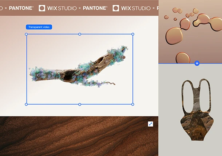
Task: Click the bottom-right selection handle of video
Action: (132, 104)
